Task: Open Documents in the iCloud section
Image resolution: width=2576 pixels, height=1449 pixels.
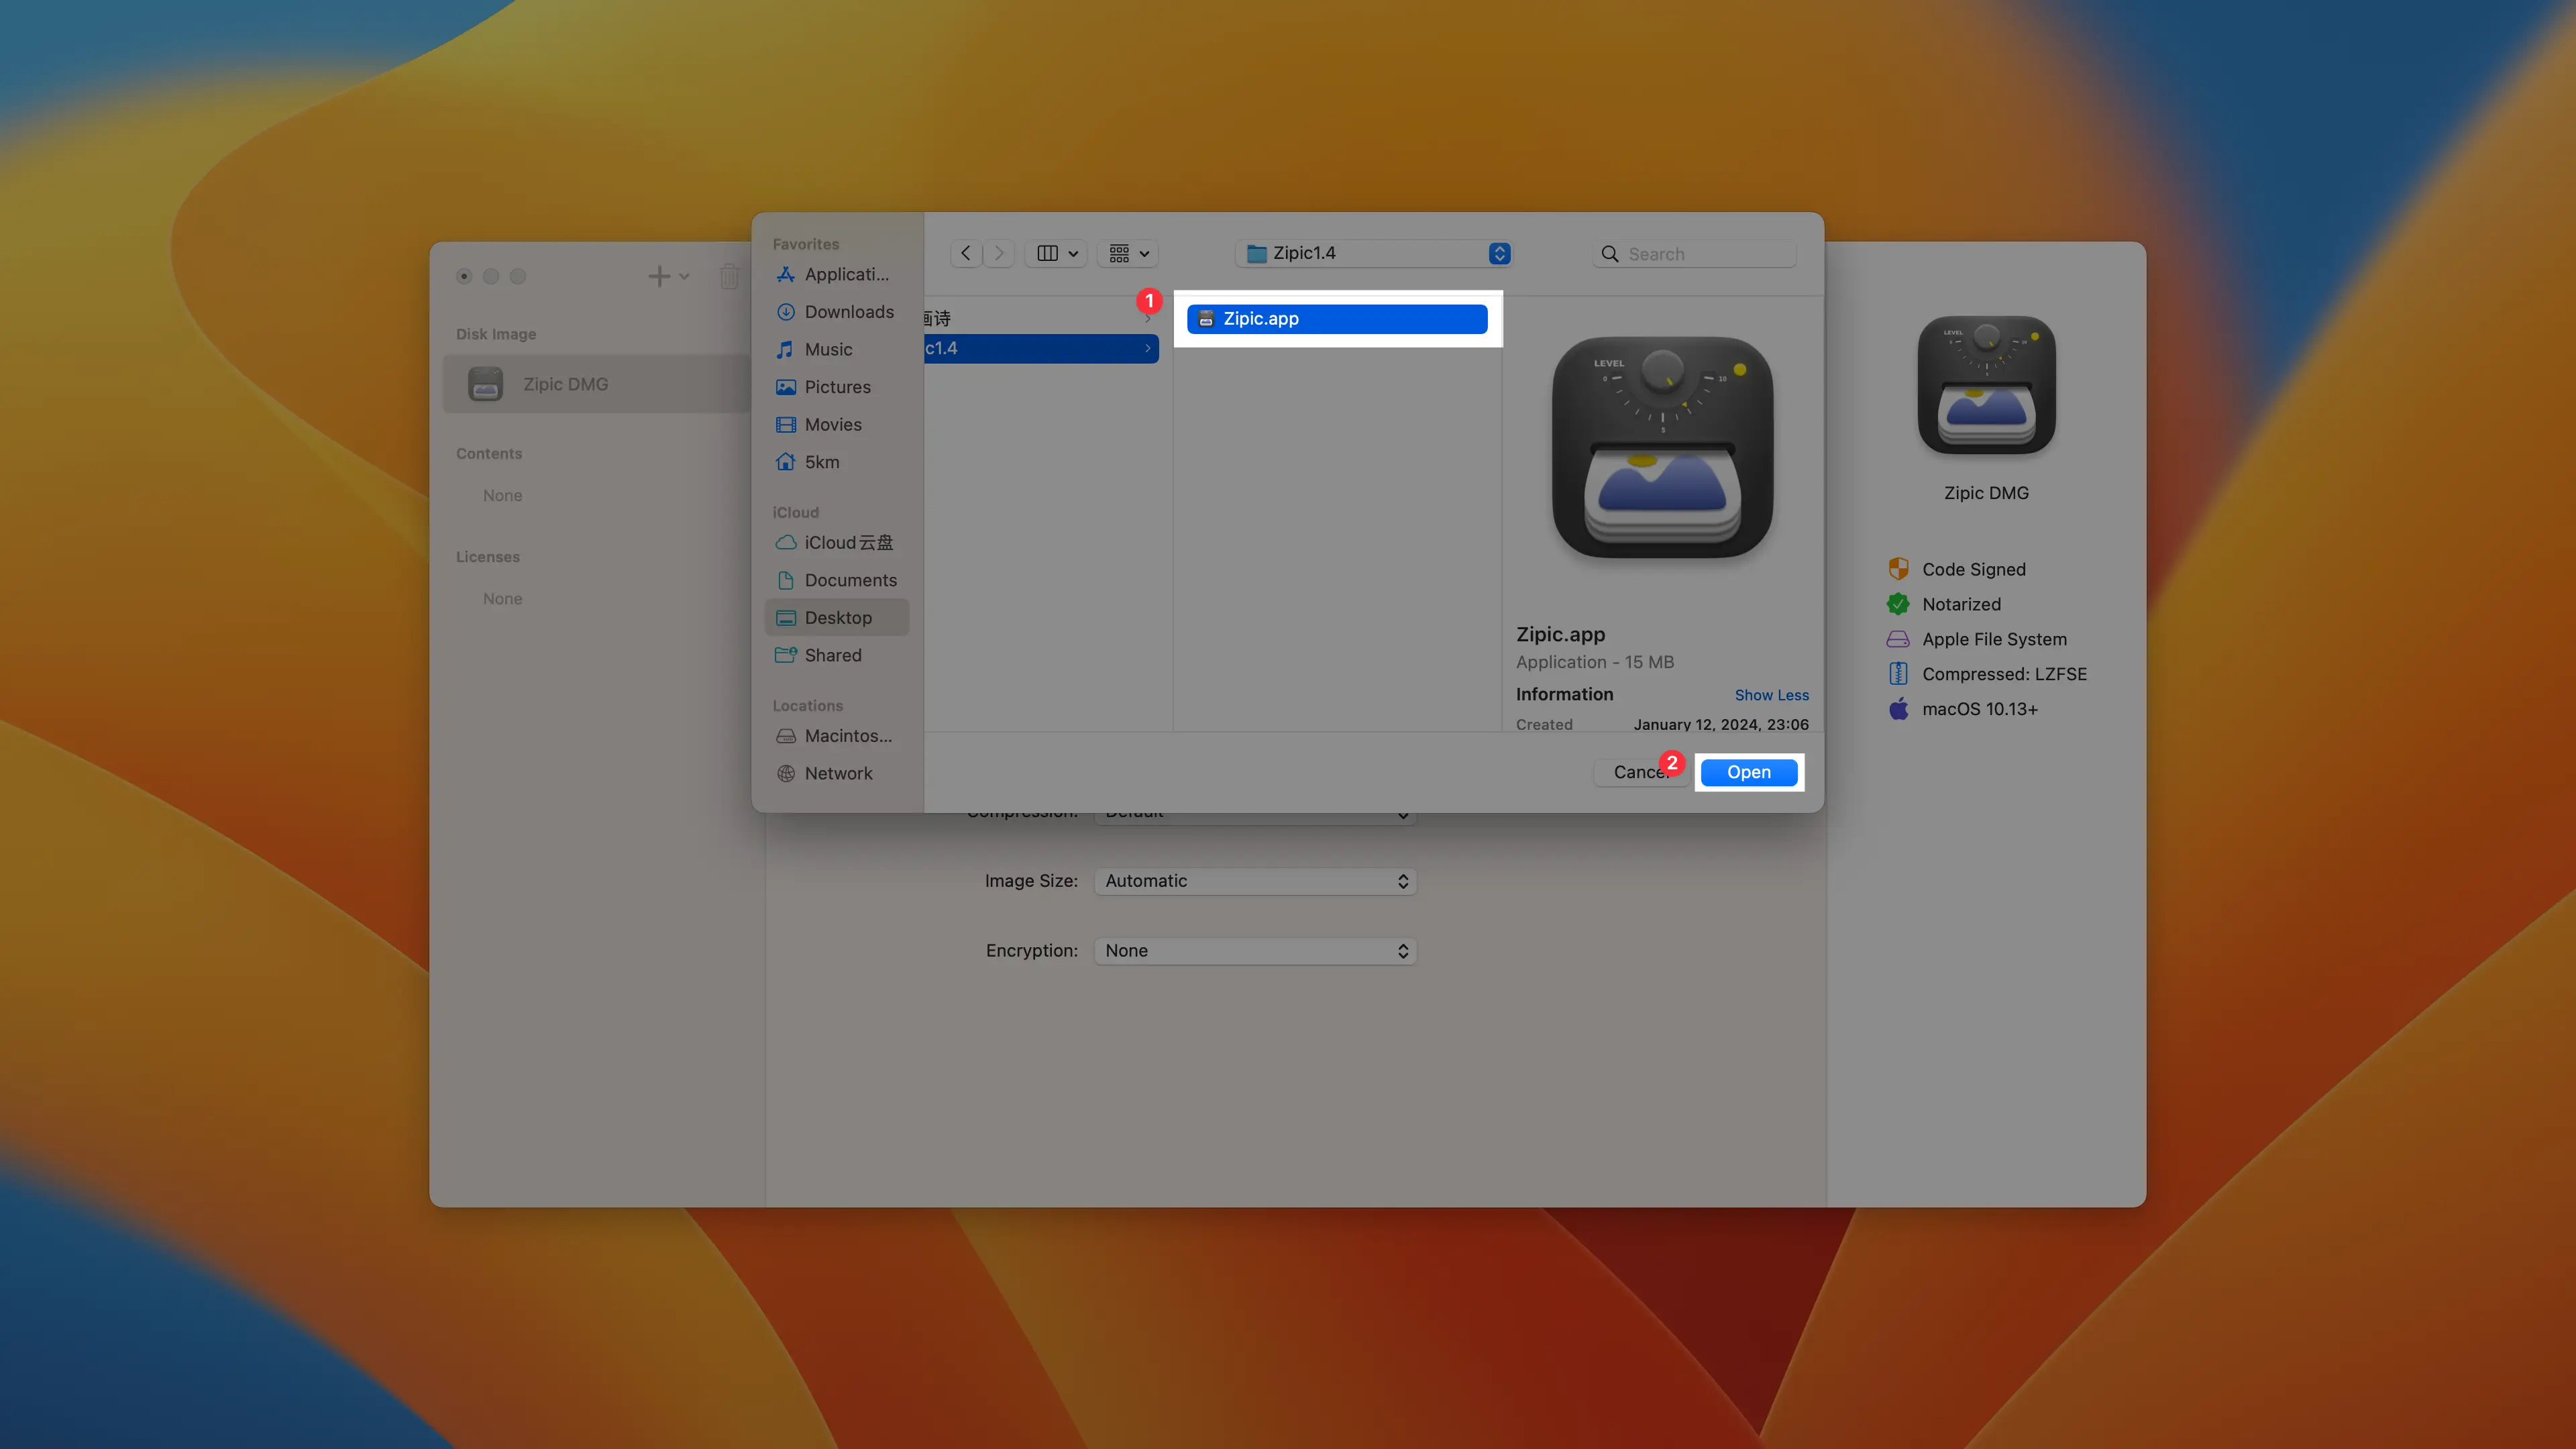Action: pyautogui.click(x=836, y=580)
